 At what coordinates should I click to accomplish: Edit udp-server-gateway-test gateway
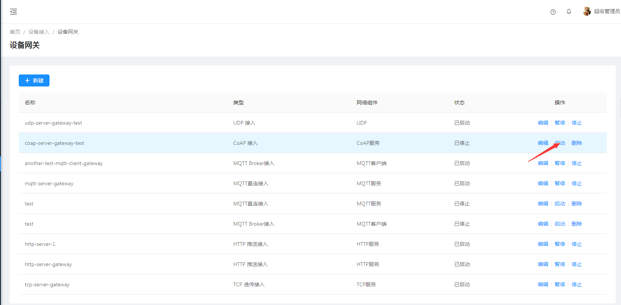tap(543, 123)
